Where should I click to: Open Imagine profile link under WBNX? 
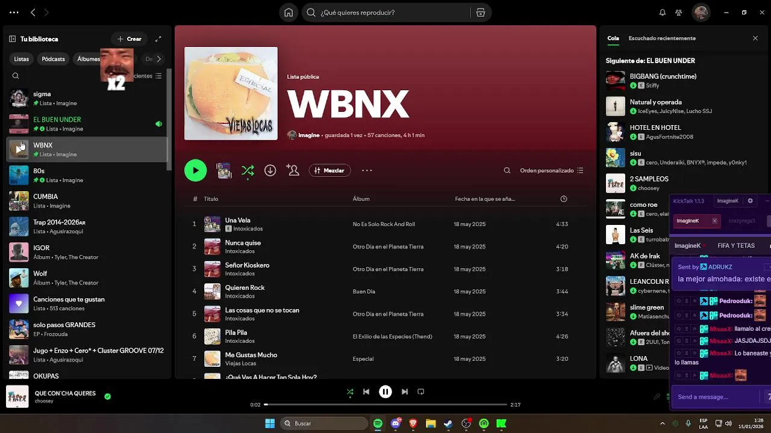[308, 135]
